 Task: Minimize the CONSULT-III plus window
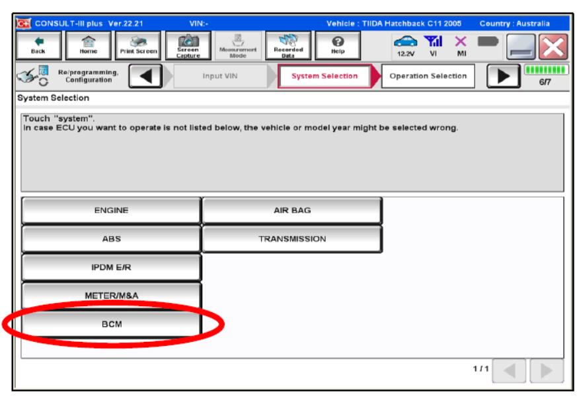[521, 47]
